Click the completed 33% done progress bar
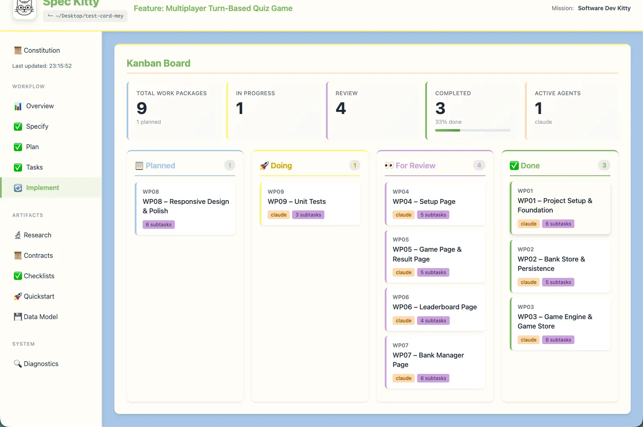Image resolution: width=643 pixels, height=427 pixels. pos(473,130)
